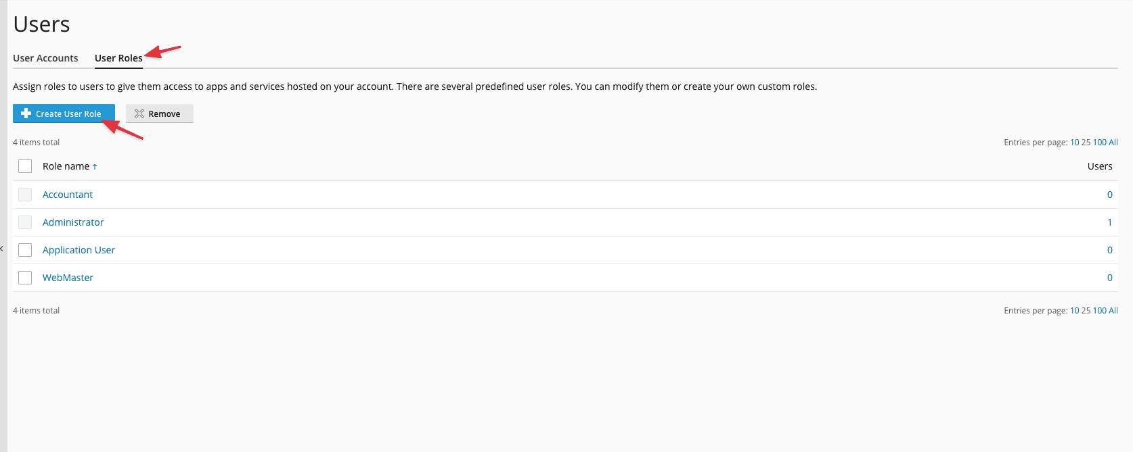Show 100 entries per page at top
The image size is (1133, 452).
(1099, 143)
